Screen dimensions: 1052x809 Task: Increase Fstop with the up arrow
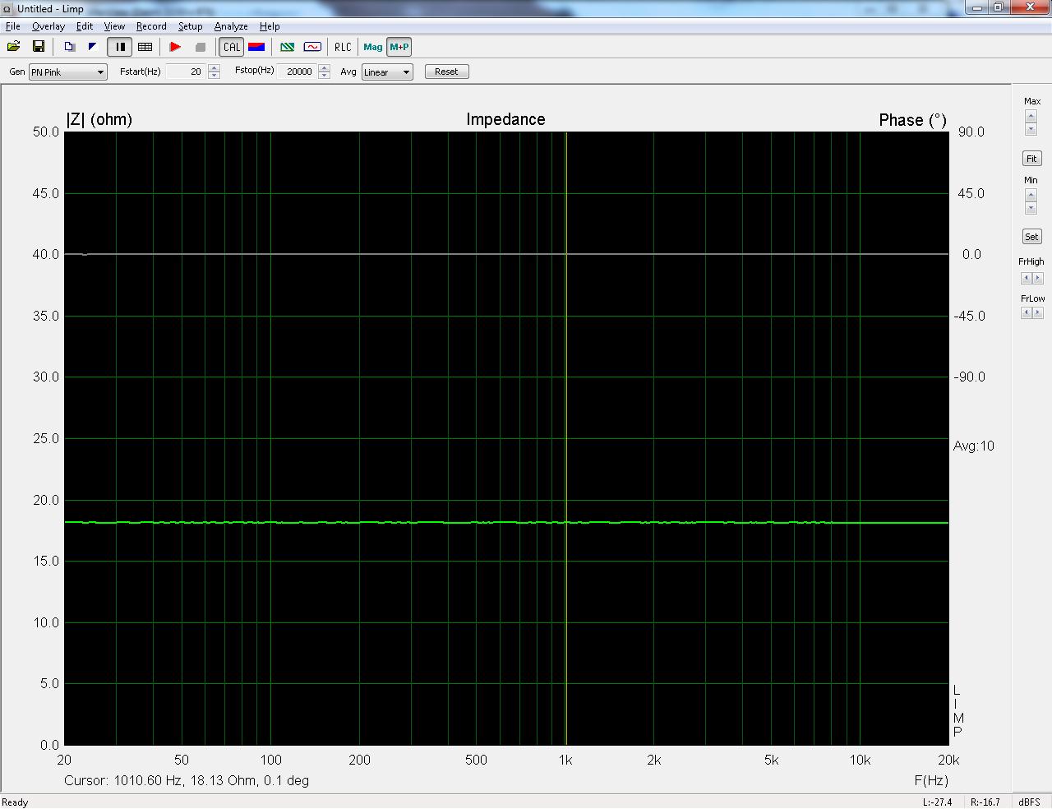pyautogui.click(x=324, y=68)
